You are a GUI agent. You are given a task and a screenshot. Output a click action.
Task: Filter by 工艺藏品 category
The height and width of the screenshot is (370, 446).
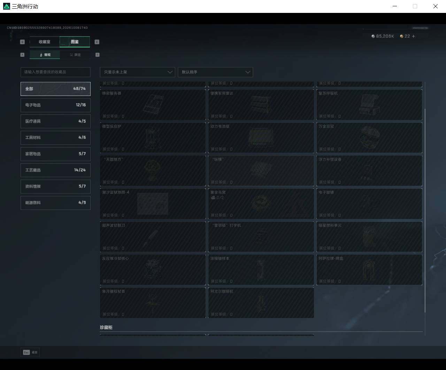tap(55, 170)
